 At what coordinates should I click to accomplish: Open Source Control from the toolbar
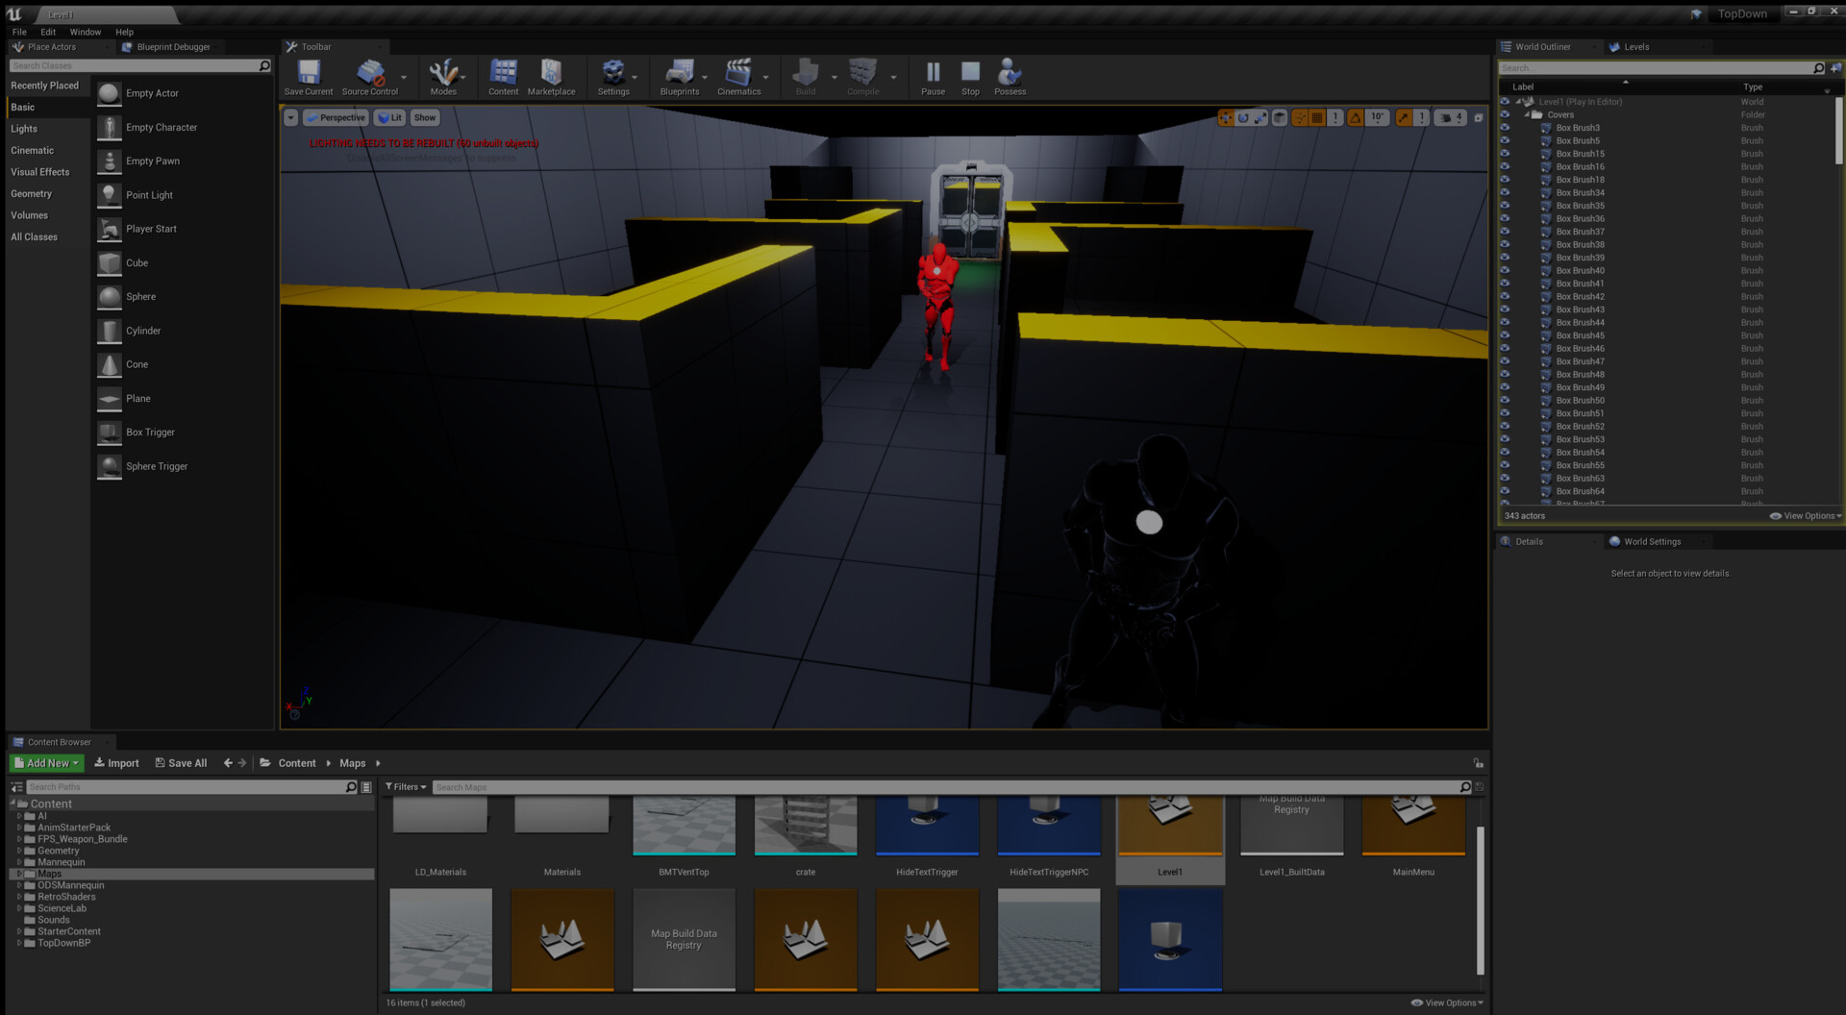click(x=370, y=77)
